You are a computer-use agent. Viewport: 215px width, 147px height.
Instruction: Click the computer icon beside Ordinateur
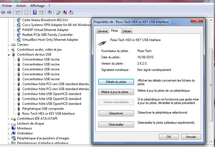click(x=13, y=133)
